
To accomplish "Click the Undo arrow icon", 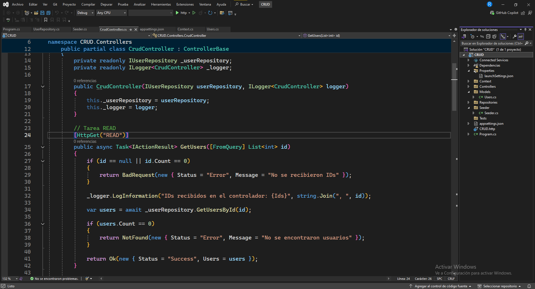I will tap(57, 13).
